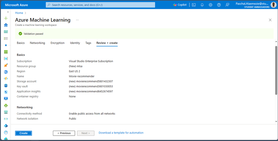The height and width of the screenshot is (141, 278).
Task: Click the scrollbar up arrow
Action: pos(276,41)
